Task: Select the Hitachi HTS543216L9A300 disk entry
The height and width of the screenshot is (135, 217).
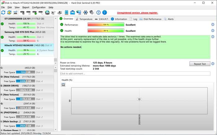Action: (x=27, y=50)
